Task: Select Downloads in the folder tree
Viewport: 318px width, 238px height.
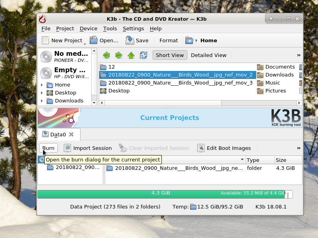Action: tap(69, 101)
